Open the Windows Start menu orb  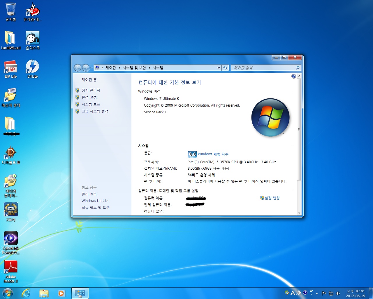click(8, 293)
